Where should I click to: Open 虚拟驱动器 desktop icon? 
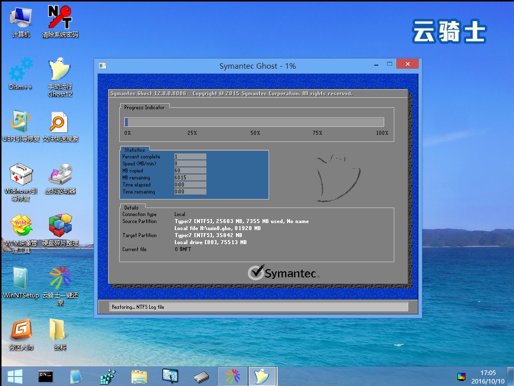(x=60, y=179)
